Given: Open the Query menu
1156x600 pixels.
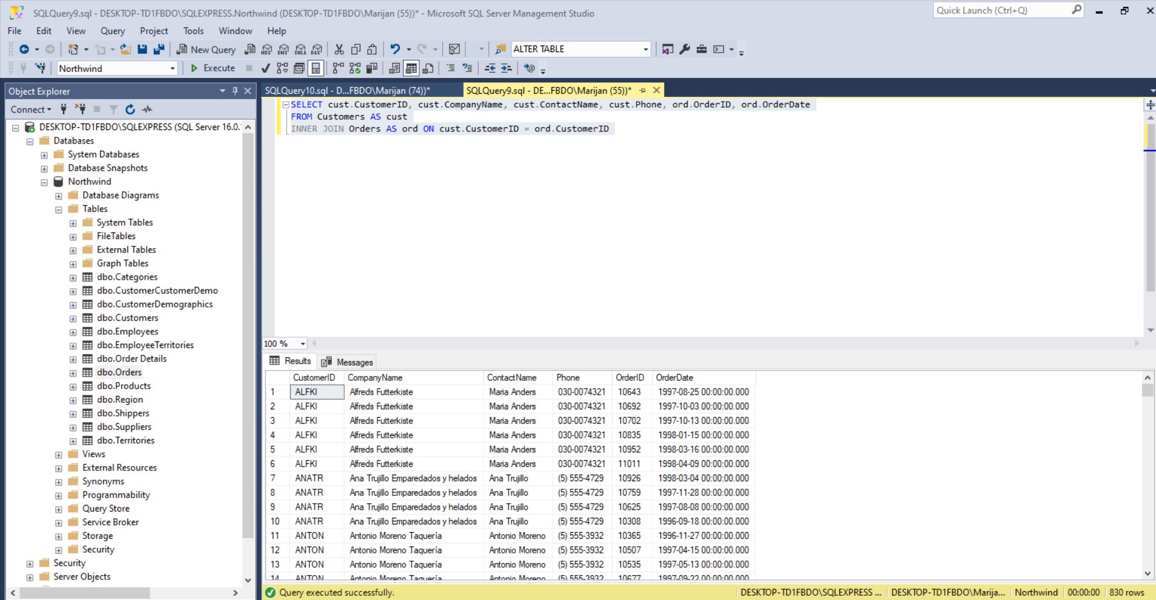Looking at the screenshot, I should 113,31.
